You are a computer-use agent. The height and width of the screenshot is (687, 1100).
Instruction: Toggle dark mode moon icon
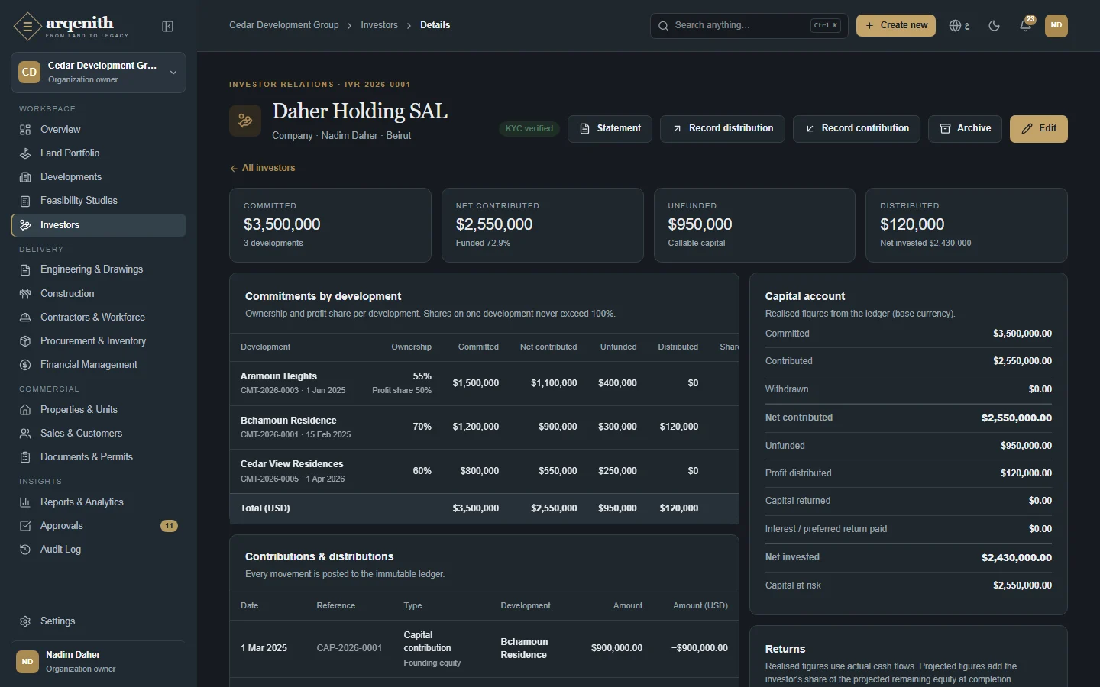coord(994,26)
